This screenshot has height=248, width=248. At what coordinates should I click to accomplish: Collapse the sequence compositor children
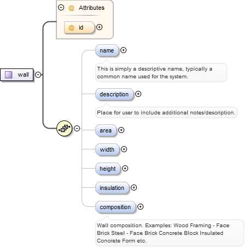tap(77, 128)
